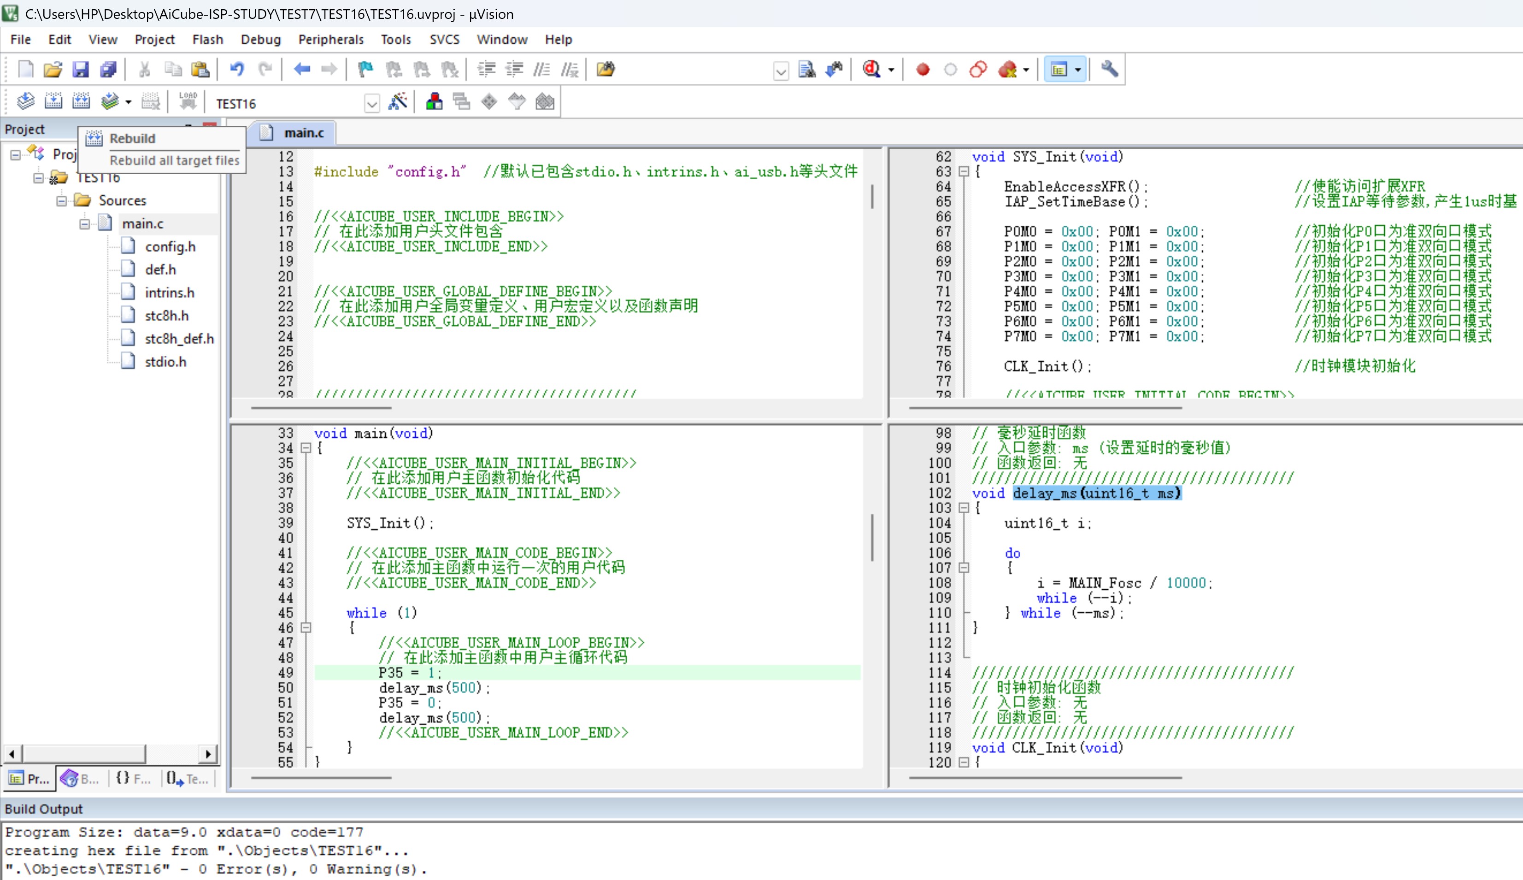Open the TEST16 target selection dropdown

tap(372, 104)
